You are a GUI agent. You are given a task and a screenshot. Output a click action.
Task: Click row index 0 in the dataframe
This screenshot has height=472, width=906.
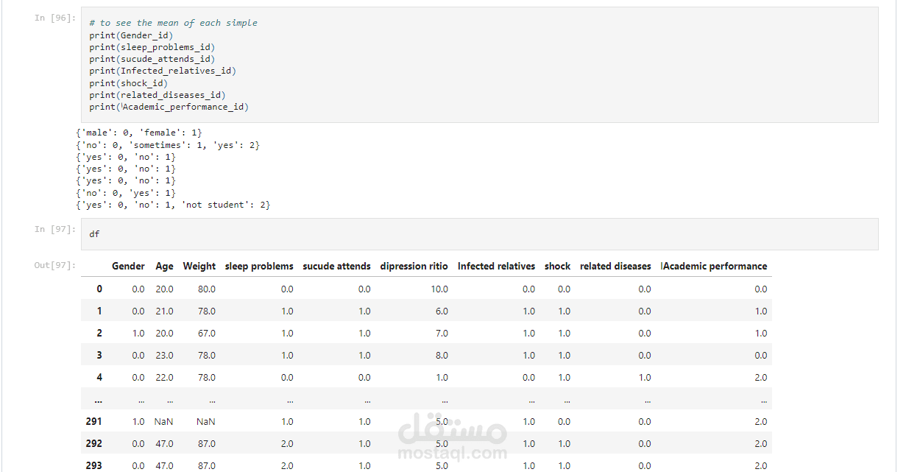[99, 289]
